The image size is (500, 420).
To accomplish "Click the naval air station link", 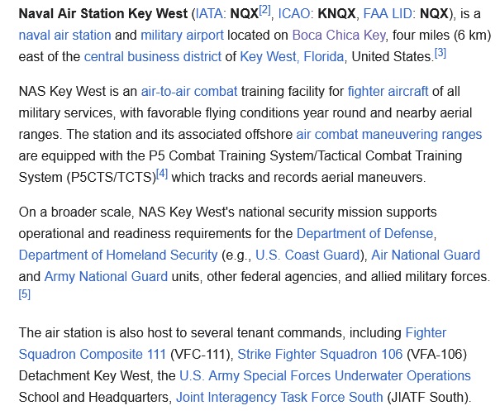I will click(x=64, y=35).
